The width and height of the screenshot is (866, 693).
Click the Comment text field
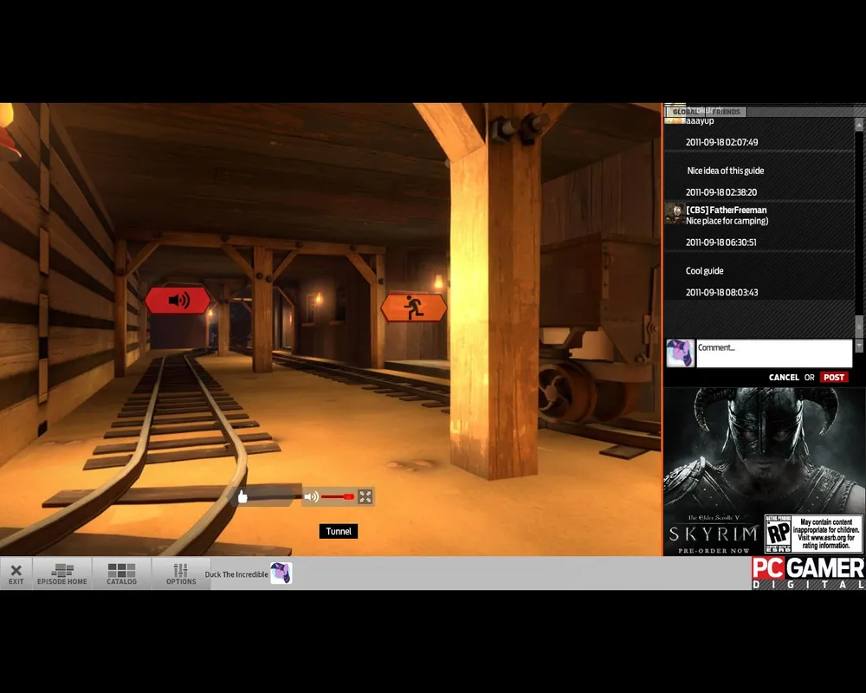point(773,353)
